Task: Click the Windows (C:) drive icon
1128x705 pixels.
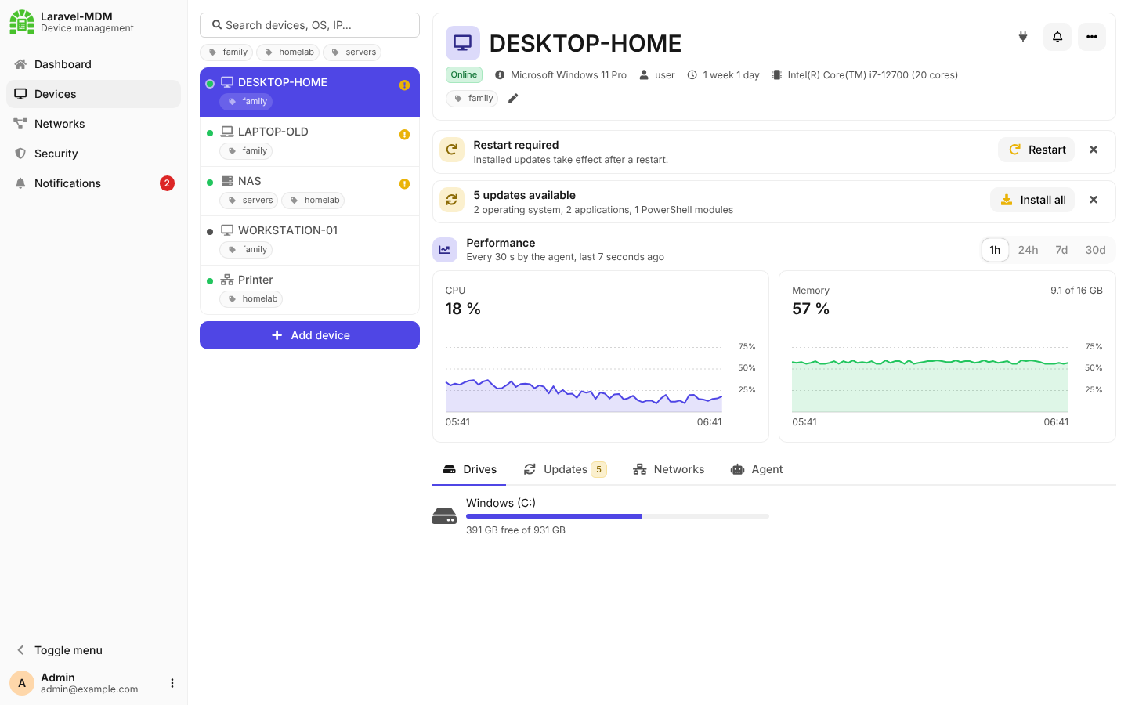Action: 444,516
